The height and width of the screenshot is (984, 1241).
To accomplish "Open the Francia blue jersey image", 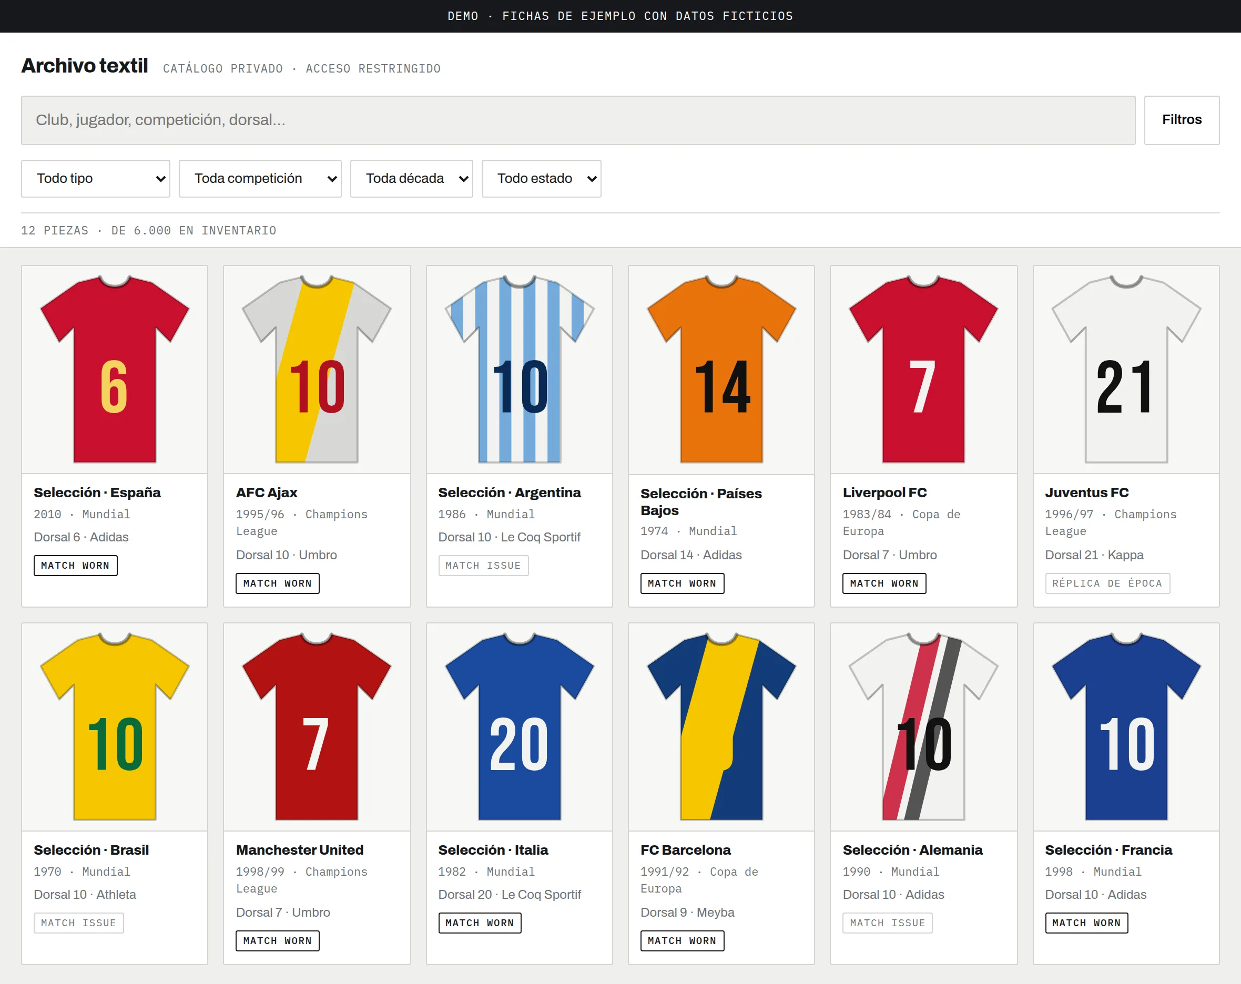I will (1126, 727).
